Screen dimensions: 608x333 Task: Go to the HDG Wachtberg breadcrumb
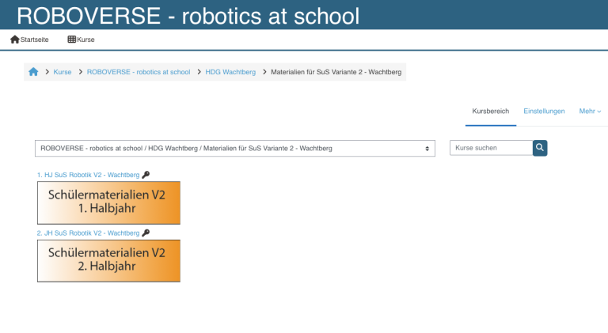pyautogui.click(x=230, y=72)
